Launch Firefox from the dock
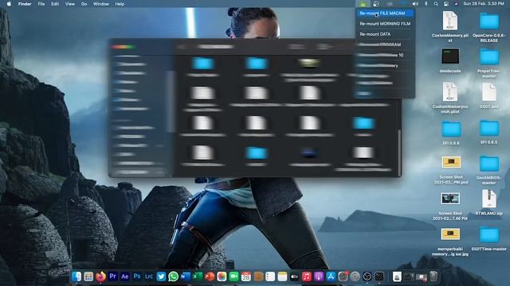 tap(100, 276)
